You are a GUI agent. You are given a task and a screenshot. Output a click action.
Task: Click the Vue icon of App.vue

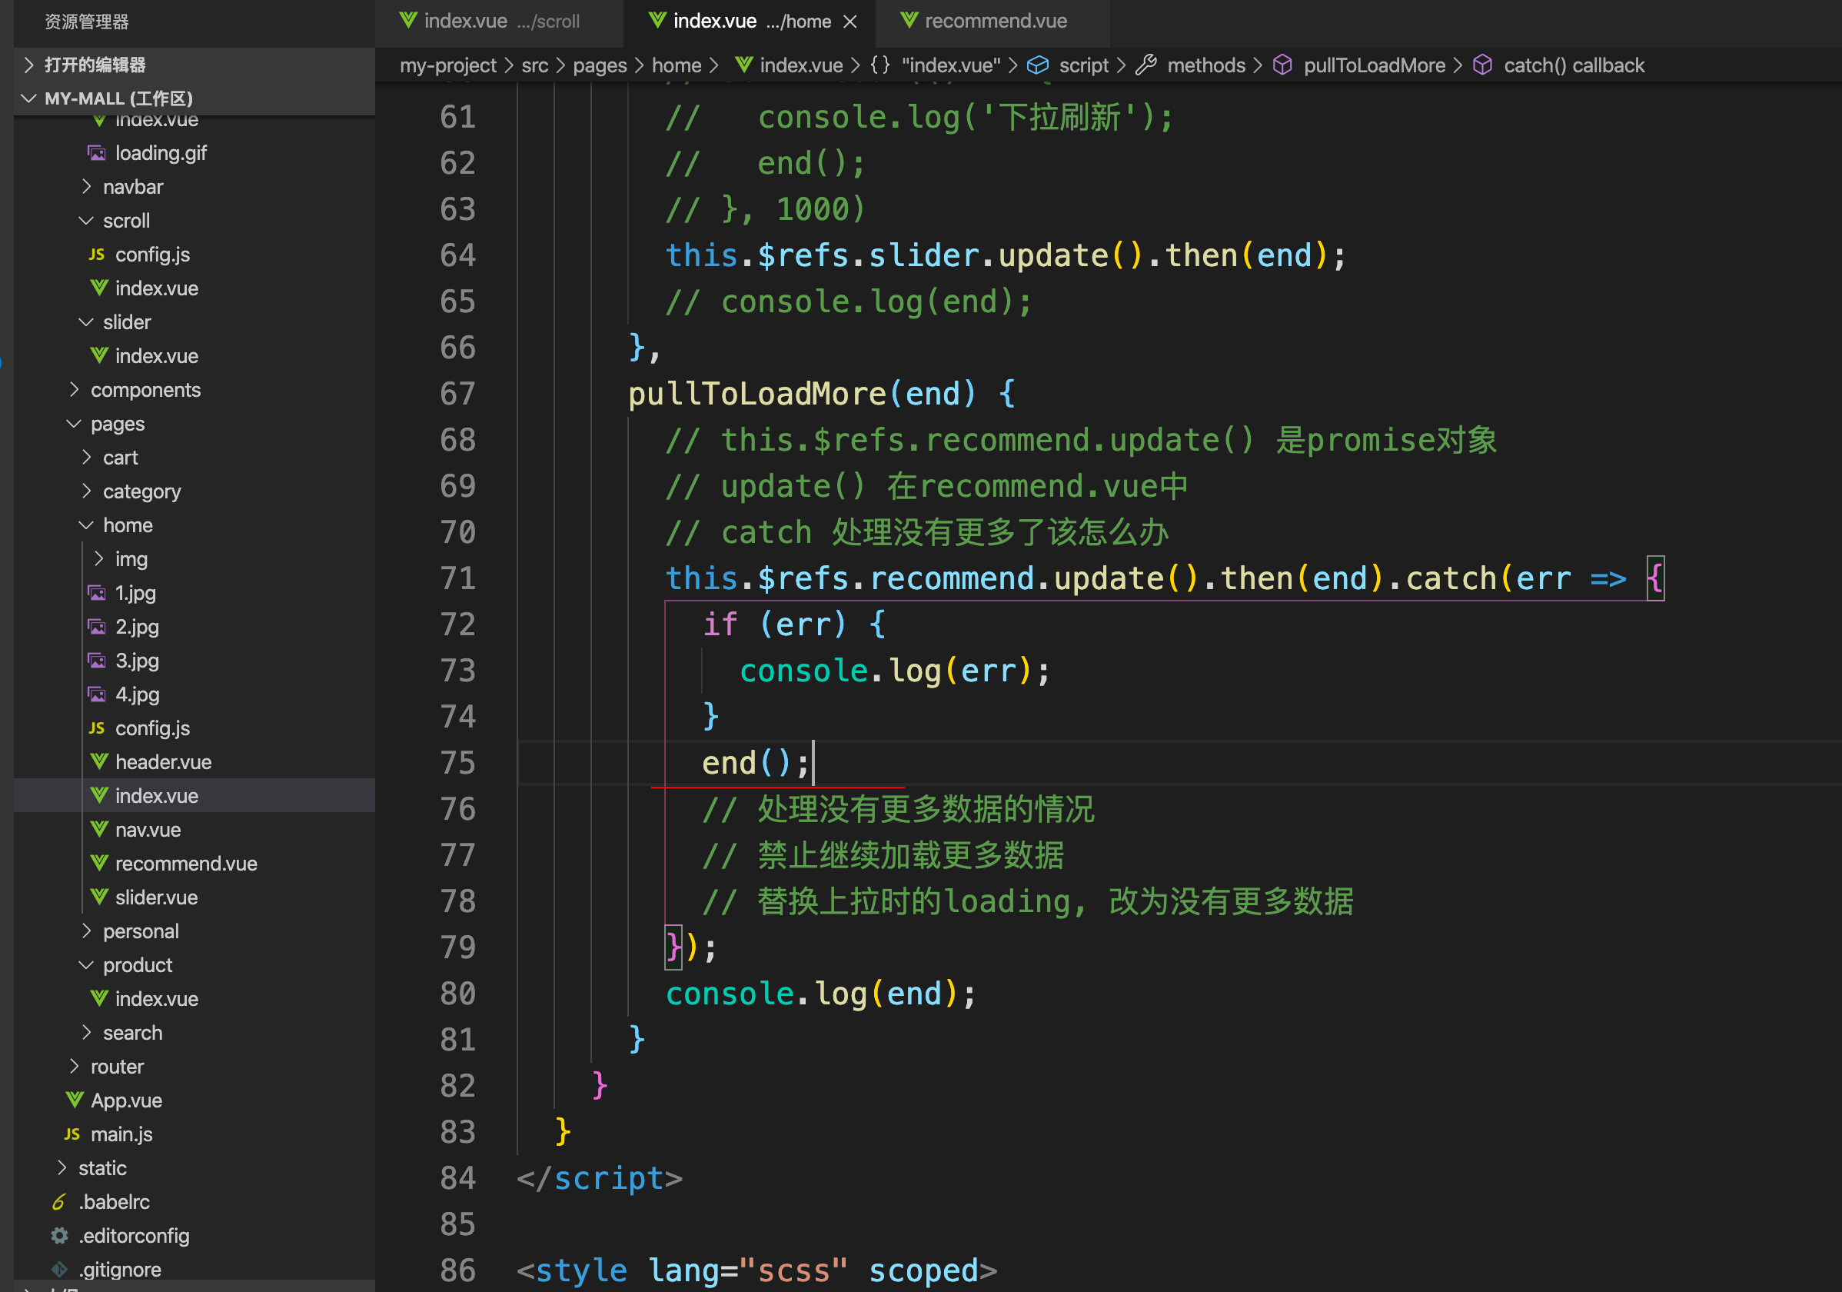pyautogui.click(x=75, y=1101)
